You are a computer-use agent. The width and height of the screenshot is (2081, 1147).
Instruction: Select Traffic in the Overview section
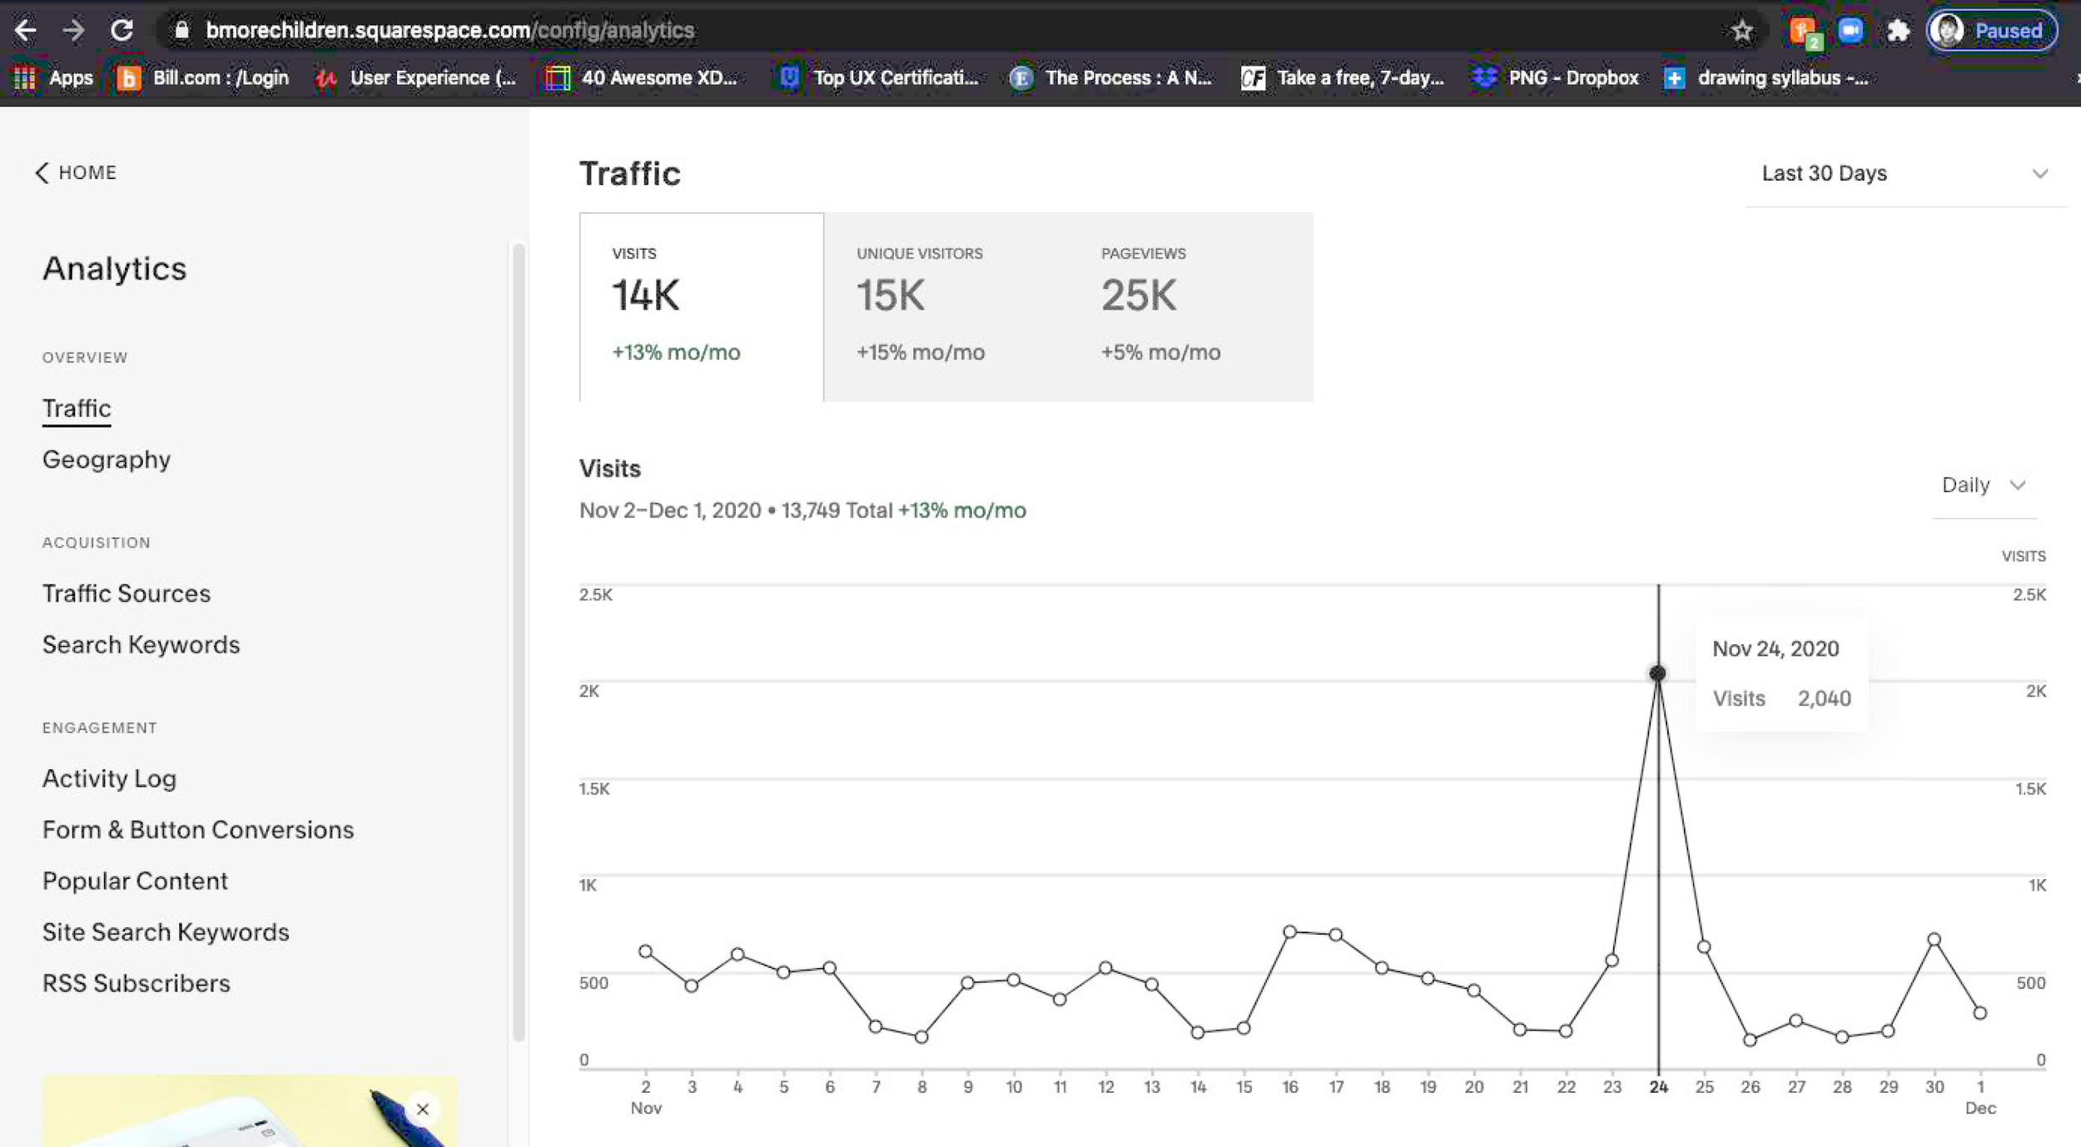pyautogui.click(x=77, y=408)
